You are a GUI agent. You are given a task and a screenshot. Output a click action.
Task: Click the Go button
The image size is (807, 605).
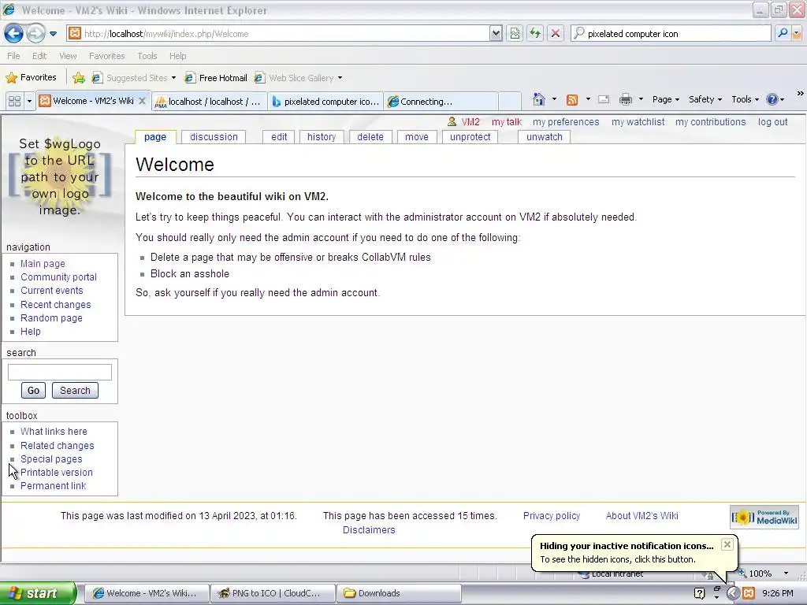pos(33,391)
